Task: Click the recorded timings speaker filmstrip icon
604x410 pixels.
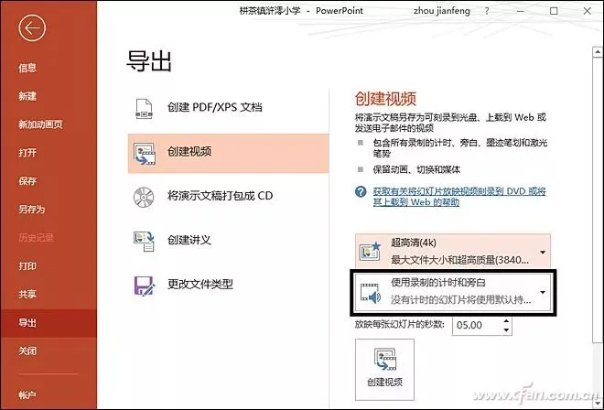Action: pyautogui.click(x=371, y=293)
